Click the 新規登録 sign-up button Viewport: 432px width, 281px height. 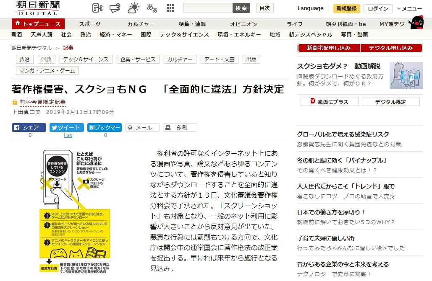(x=347, y=8)
